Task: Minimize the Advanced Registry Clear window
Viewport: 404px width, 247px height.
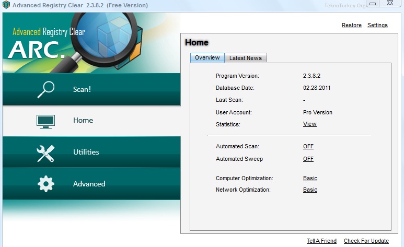Action: 373,4
